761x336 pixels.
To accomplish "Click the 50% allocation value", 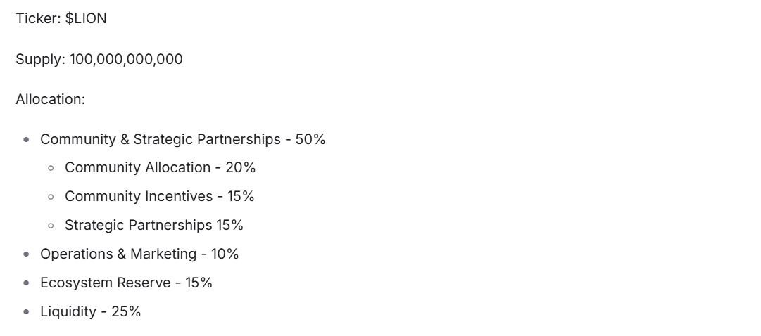I will [x=310, y=139].
